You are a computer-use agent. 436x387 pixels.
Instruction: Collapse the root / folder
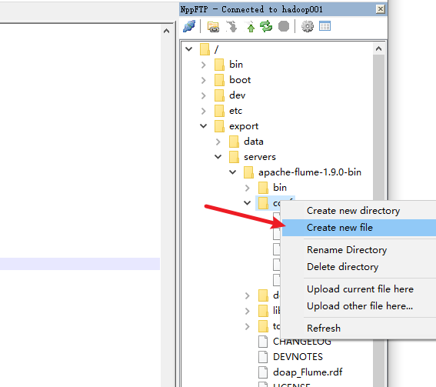tap(189, 49)
